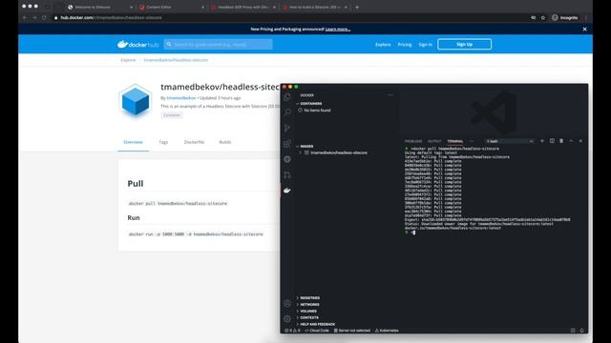
Task: Switch to the Welcome to Sitecore browser tab
Action: point(99,7)
